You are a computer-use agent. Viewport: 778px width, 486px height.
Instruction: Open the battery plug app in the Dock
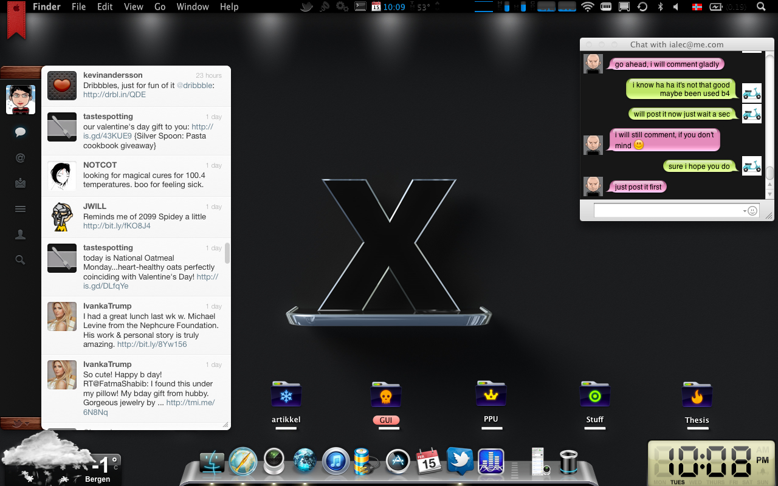(365, 462)
